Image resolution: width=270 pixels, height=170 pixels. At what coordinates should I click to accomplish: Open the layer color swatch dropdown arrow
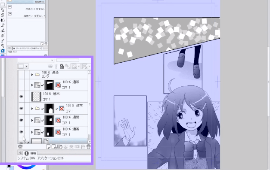(26, 66)
